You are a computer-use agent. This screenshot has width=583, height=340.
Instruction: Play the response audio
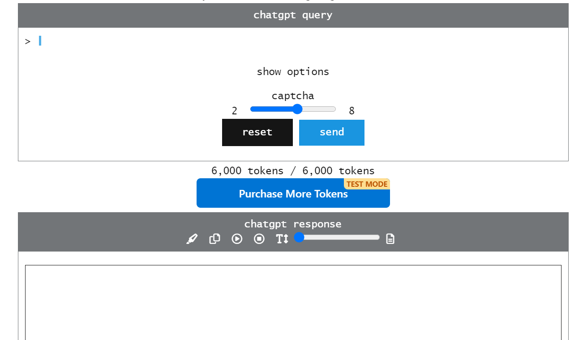(237, 239)
